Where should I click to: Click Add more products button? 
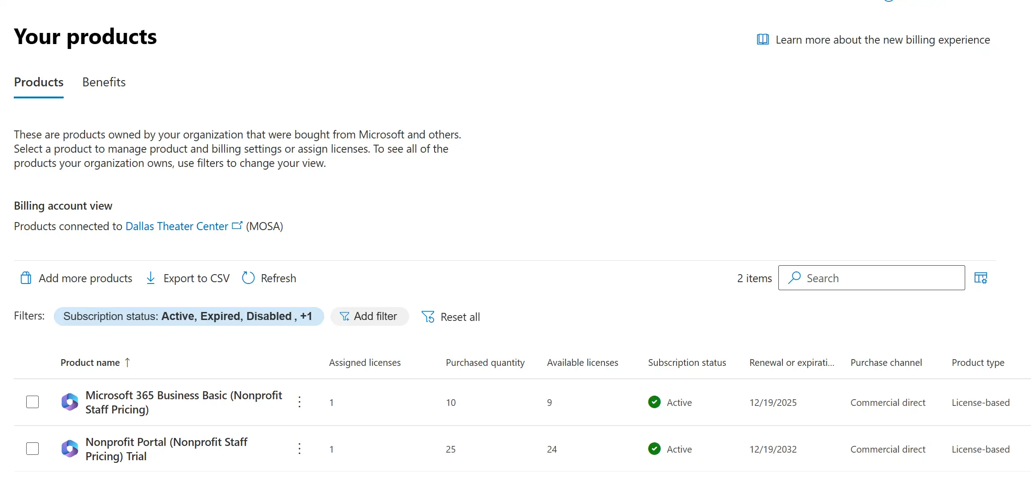[x=77, y=278]
